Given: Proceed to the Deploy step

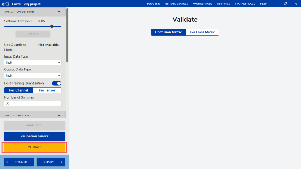Looking at the screenshot, I should (51, 162).
